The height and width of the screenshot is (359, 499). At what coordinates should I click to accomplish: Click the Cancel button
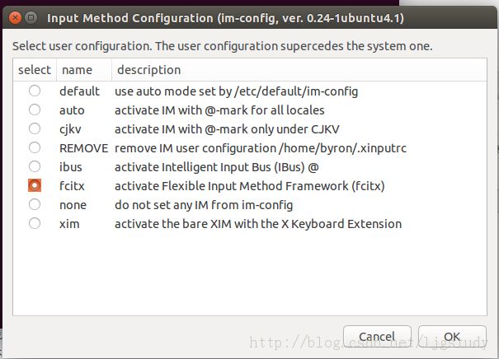pyautogui.click(x=377, y=337)
